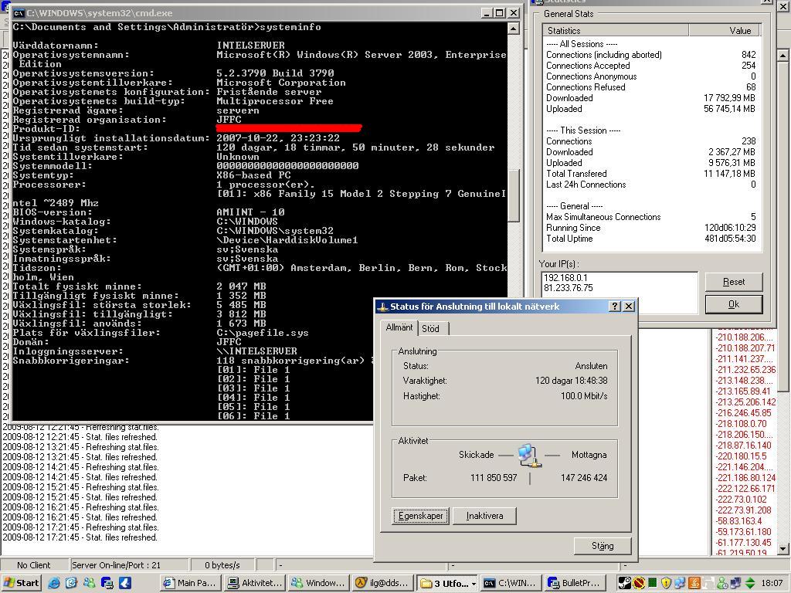The height and width of the screenshot is (593, 791).
Task: Click the Ok button in Statistics
Action: (x=734, y=304)
